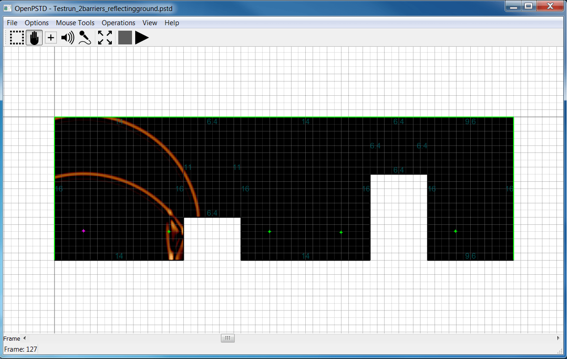This screenshot has height=359, width=567.
Task: Start the simulation with the play icon
Action: pyautogui.click(x=142, y=38)
